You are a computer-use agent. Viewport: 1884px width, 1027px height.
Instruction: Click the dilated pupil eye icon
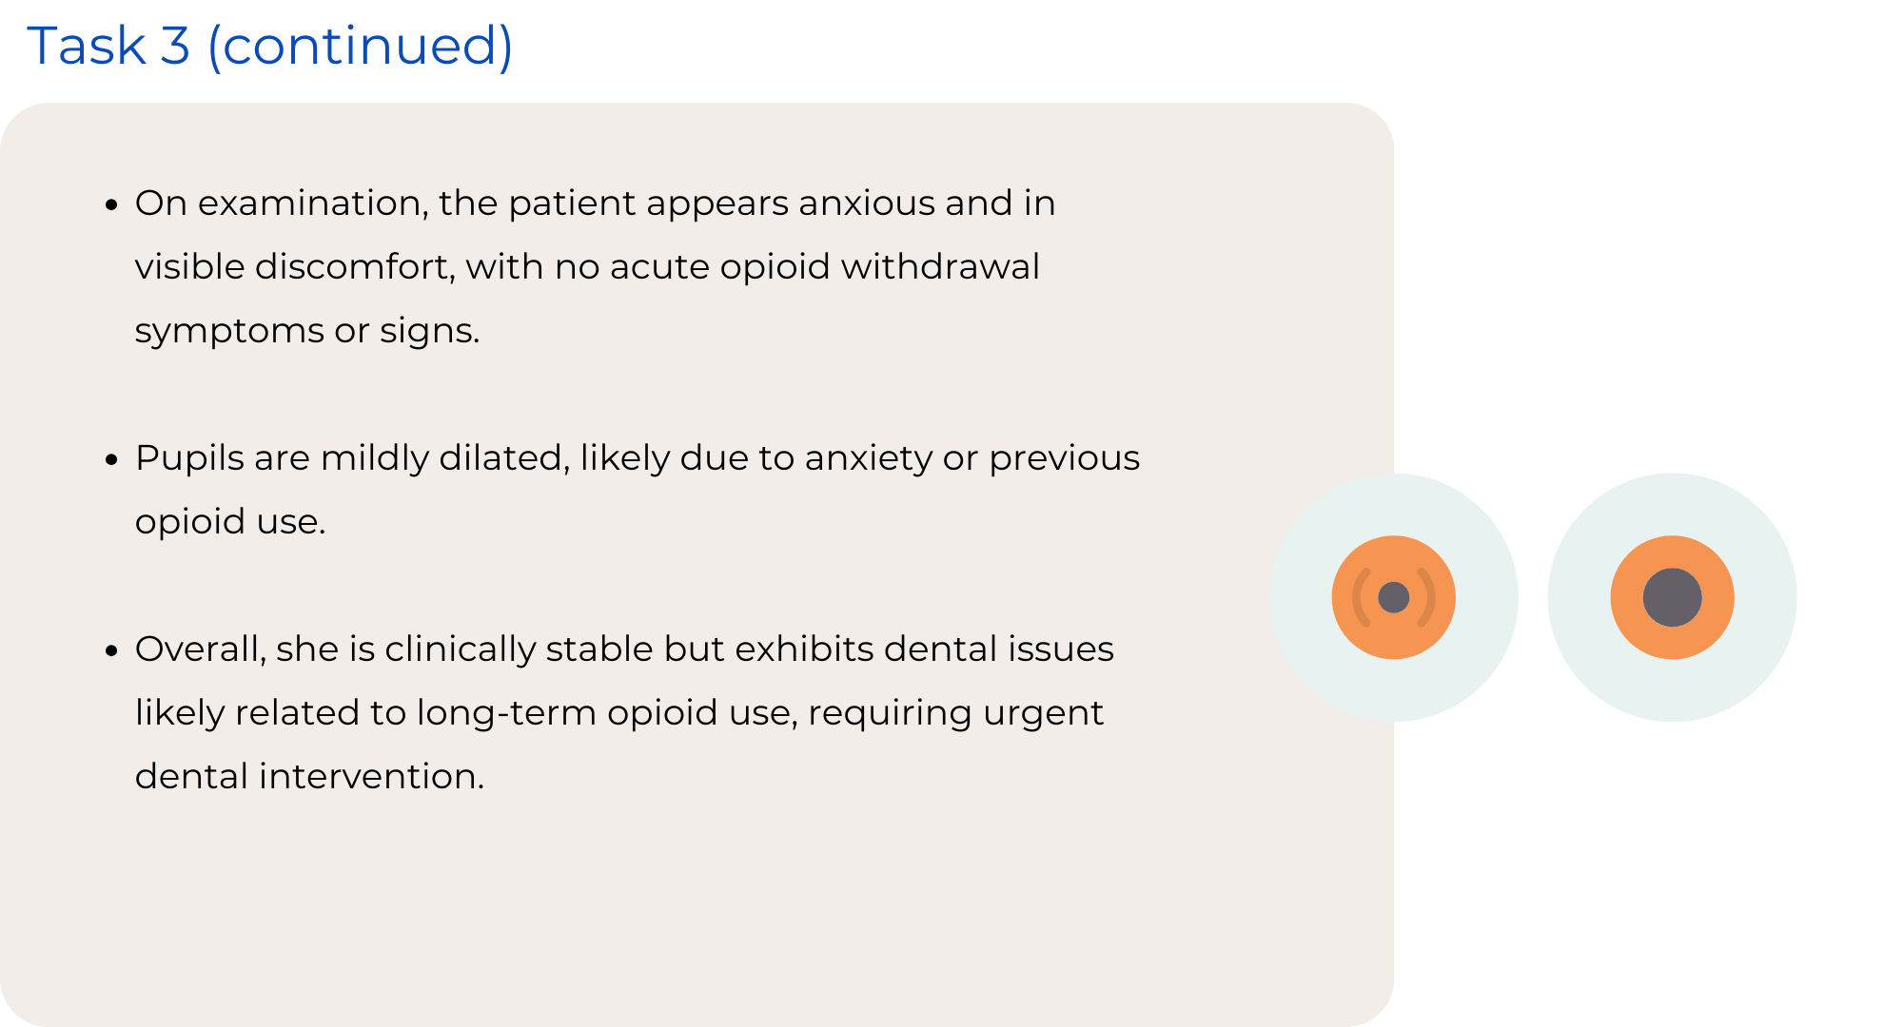pos(1672,597)
